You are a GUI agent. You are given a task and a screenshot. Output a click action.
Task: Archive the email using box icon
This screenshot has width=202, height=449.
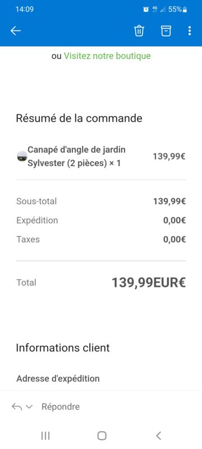pos(166,31)
